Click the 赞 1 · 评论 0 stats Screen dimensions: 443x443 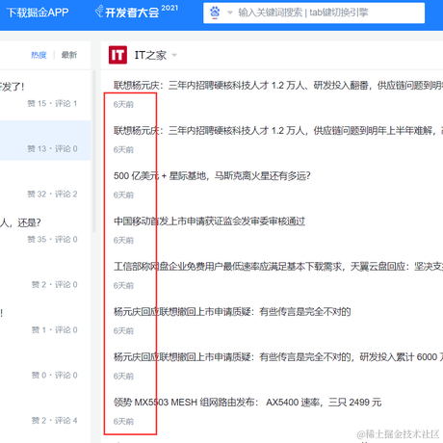[x=54, y=329]
